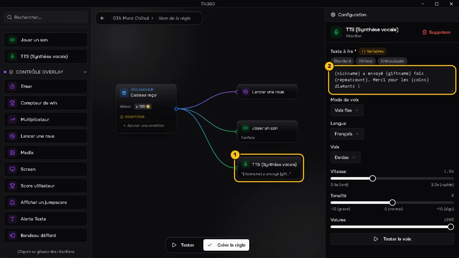Click the gift icon on Cadeau reçu trigger
The height and width of the screenshot is (258, 459).
pos(124,93)
